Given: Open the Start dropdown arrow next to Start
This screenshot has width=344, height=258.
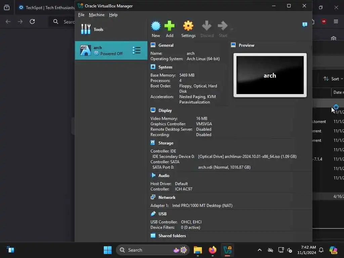Looking at the screenshot, I should point(232,29).
